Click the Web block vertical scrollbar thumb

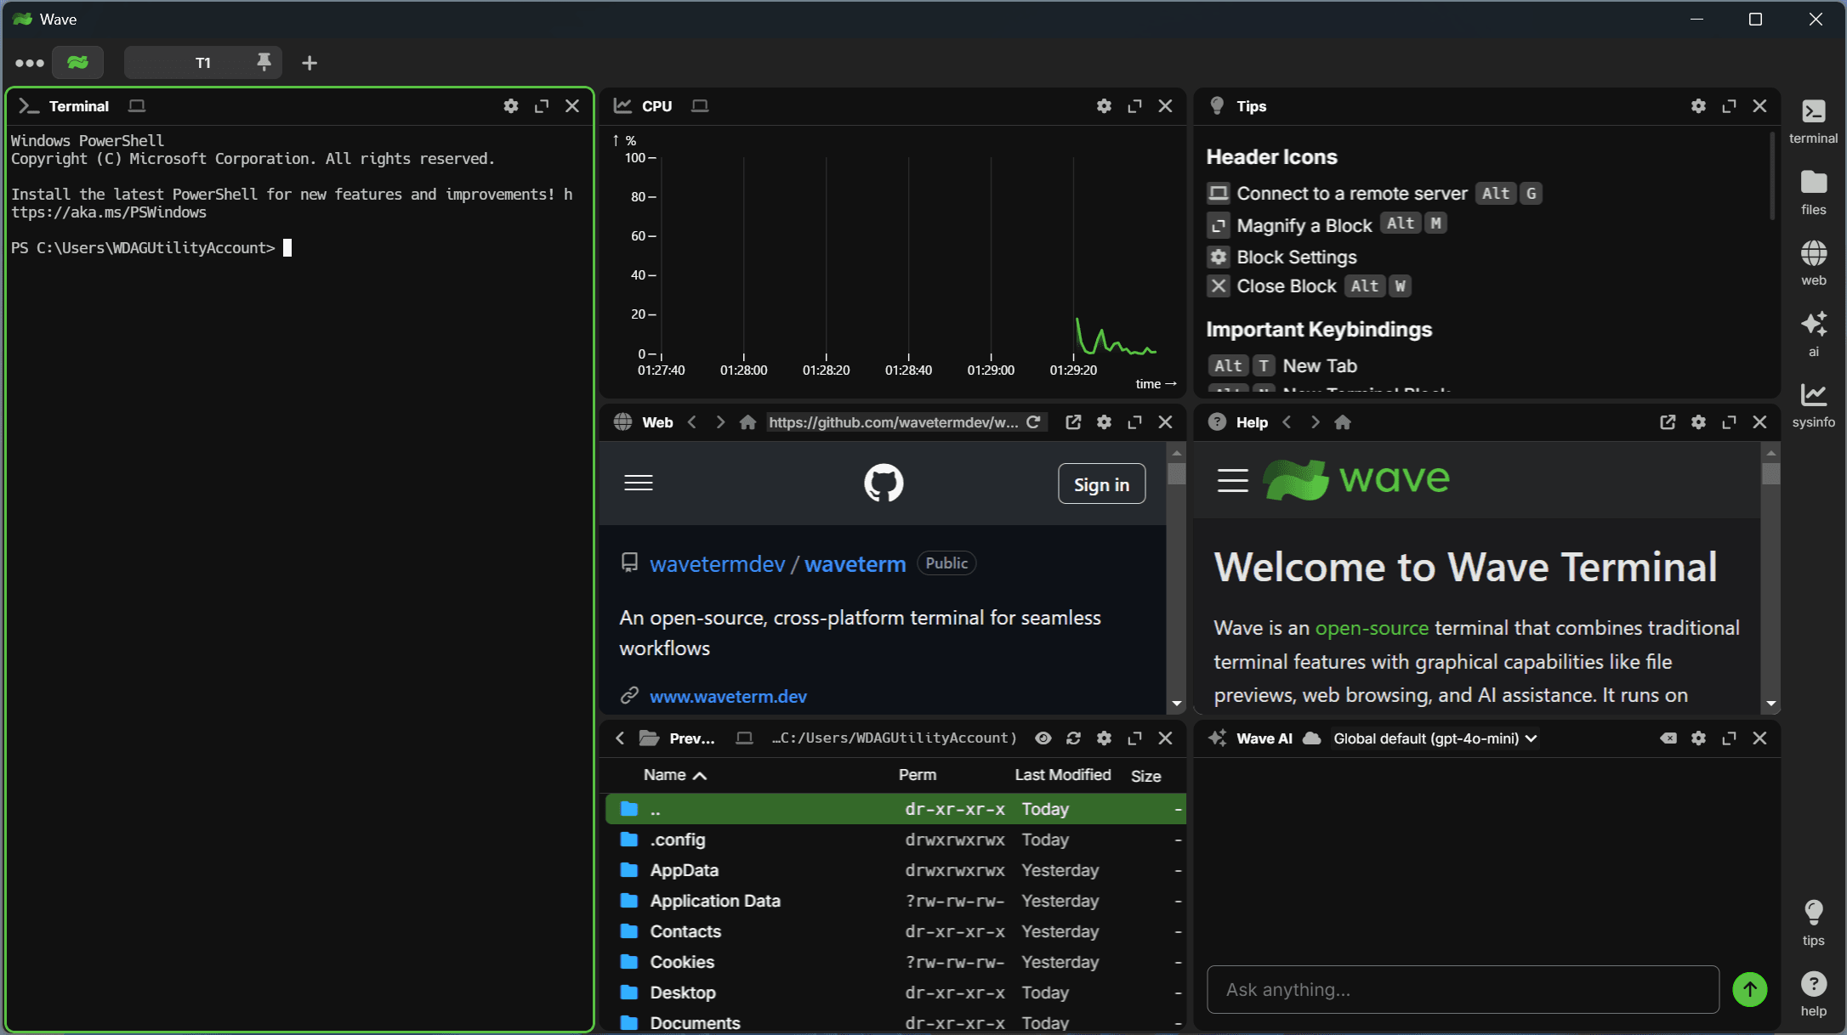point(1176,472)
